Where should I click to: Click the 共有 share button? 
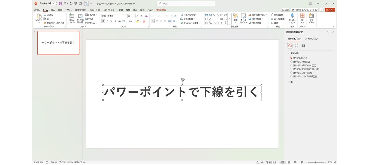330,10
